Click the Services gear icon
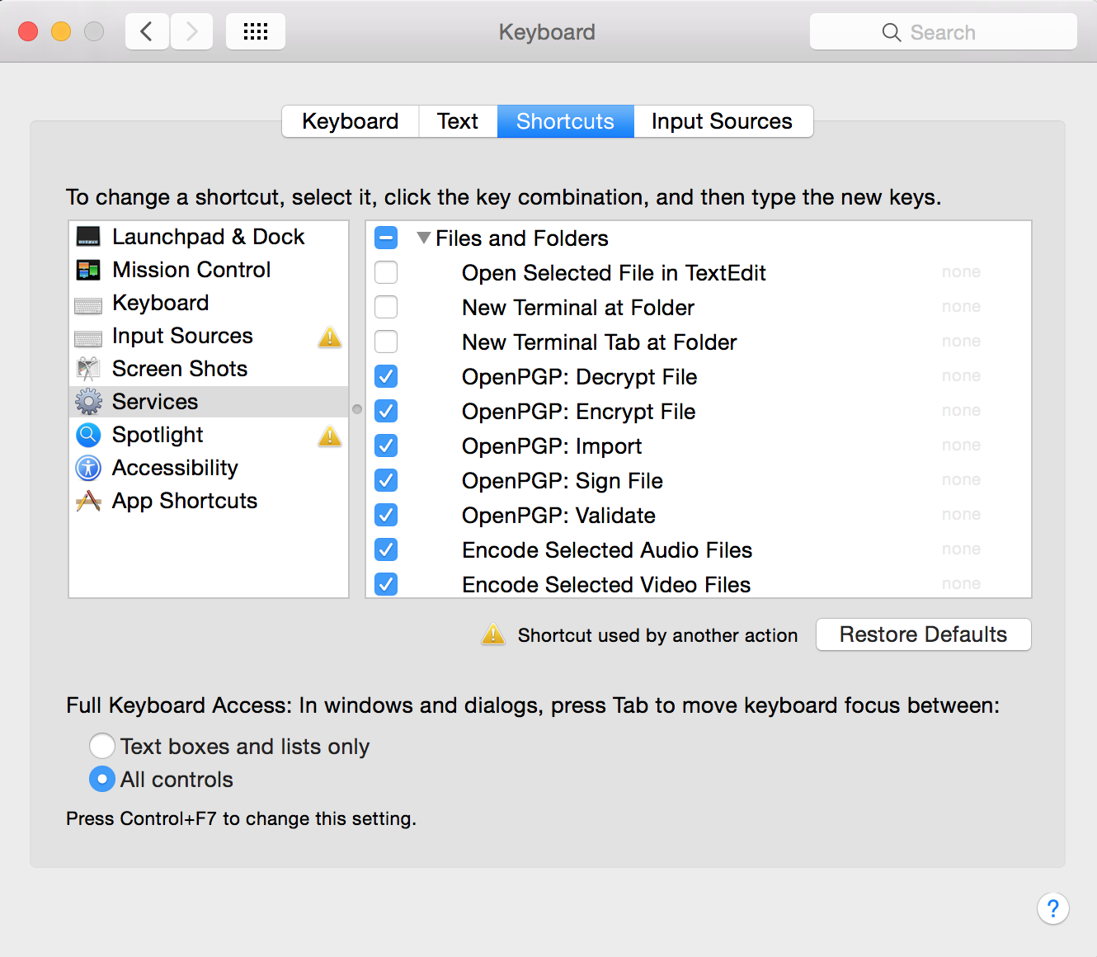This screenshot has width=1097, height=957. pyautogui.click(x=88, y=402)
